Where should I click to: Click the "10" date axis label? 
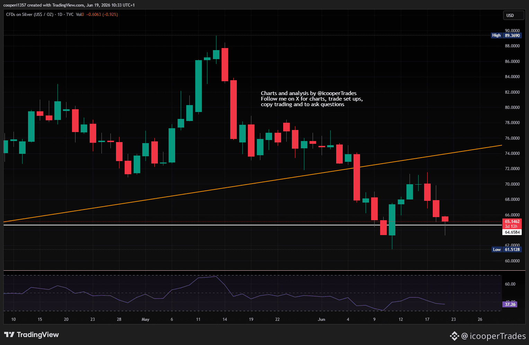click(x=14, y=319)
